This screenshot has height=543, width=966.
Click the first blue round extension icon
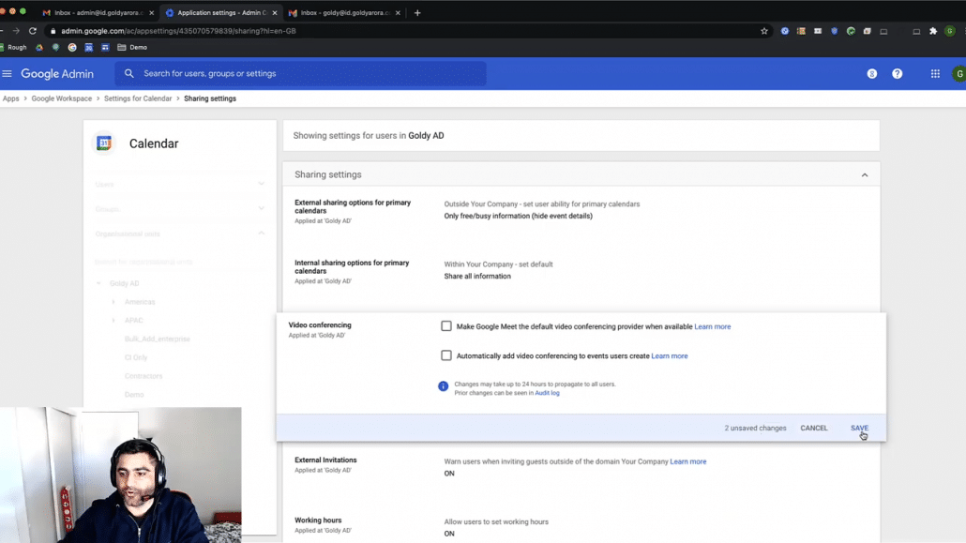click(x=784, y=31)
